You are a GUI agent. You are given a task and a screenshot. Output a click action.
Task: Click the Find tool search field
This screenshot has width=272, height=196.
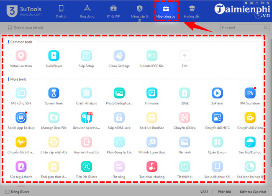(245, 28)
